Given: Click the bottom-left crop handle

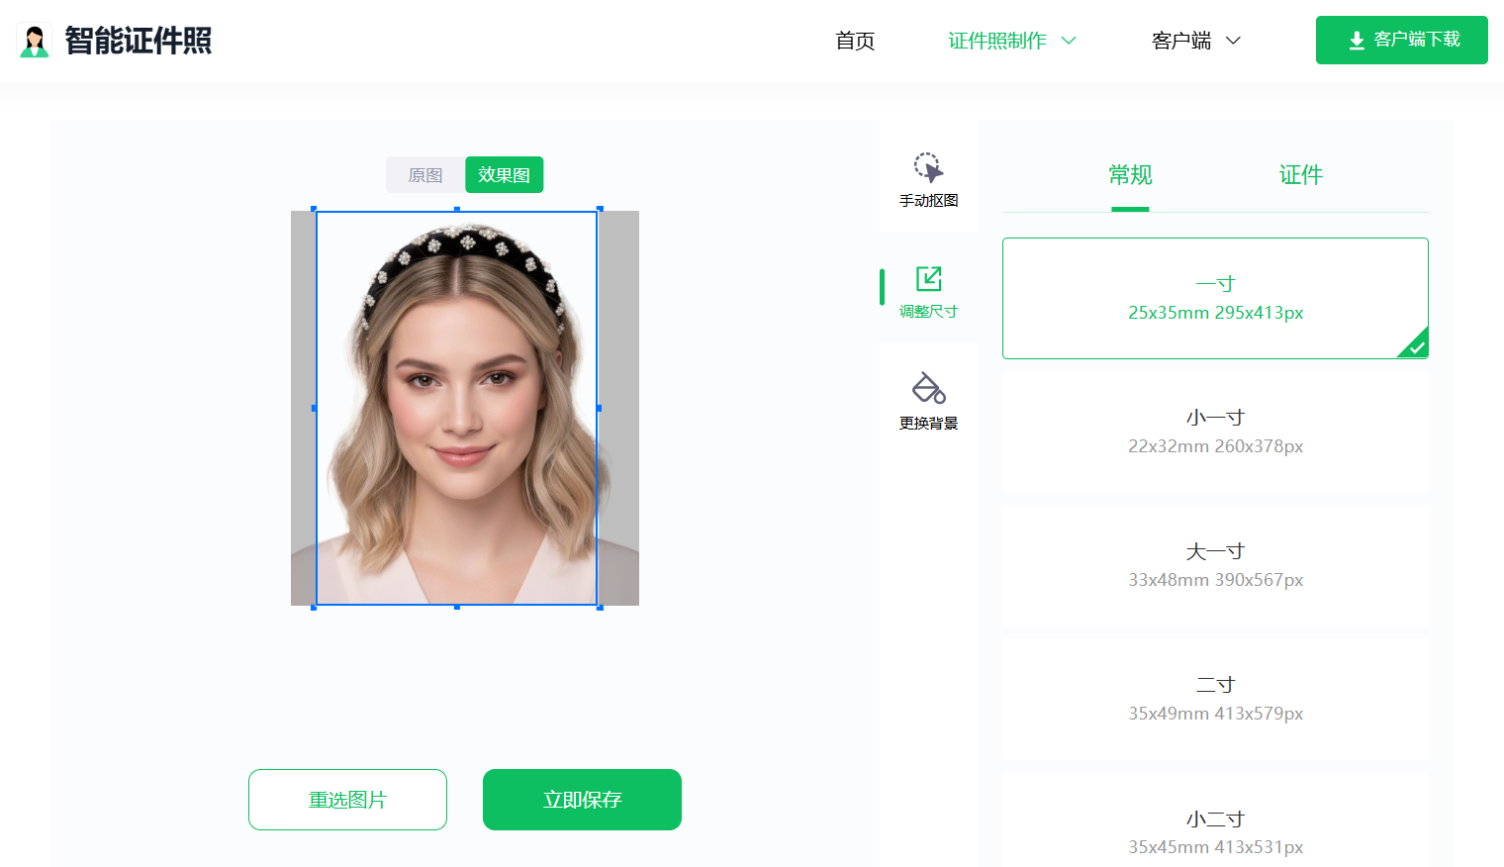Looking at the screenshot, I should pyautogui.click(x=314, y=607).
